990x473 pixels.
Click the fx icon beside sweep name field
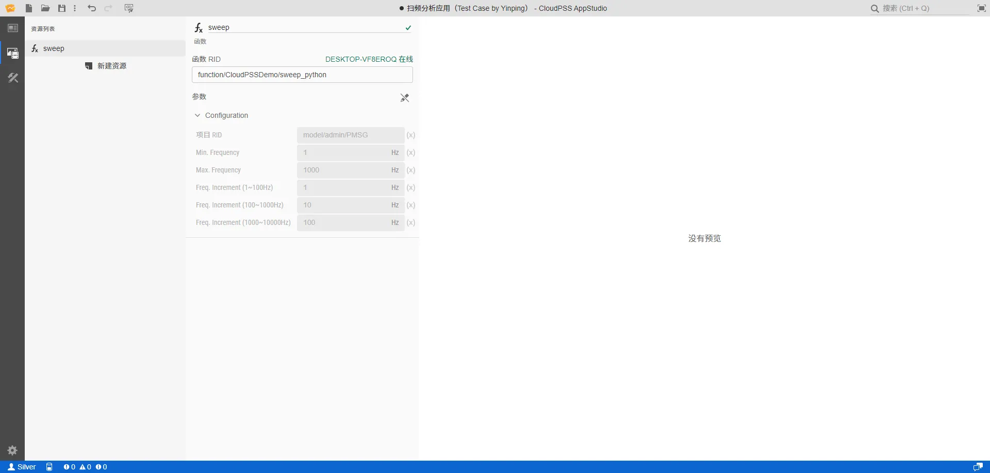point(199,28)
